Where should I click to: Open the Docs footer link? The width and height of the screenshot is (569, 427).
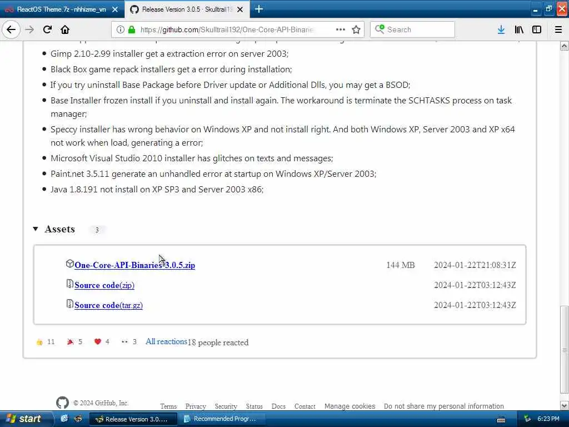(x=278, y=406)
